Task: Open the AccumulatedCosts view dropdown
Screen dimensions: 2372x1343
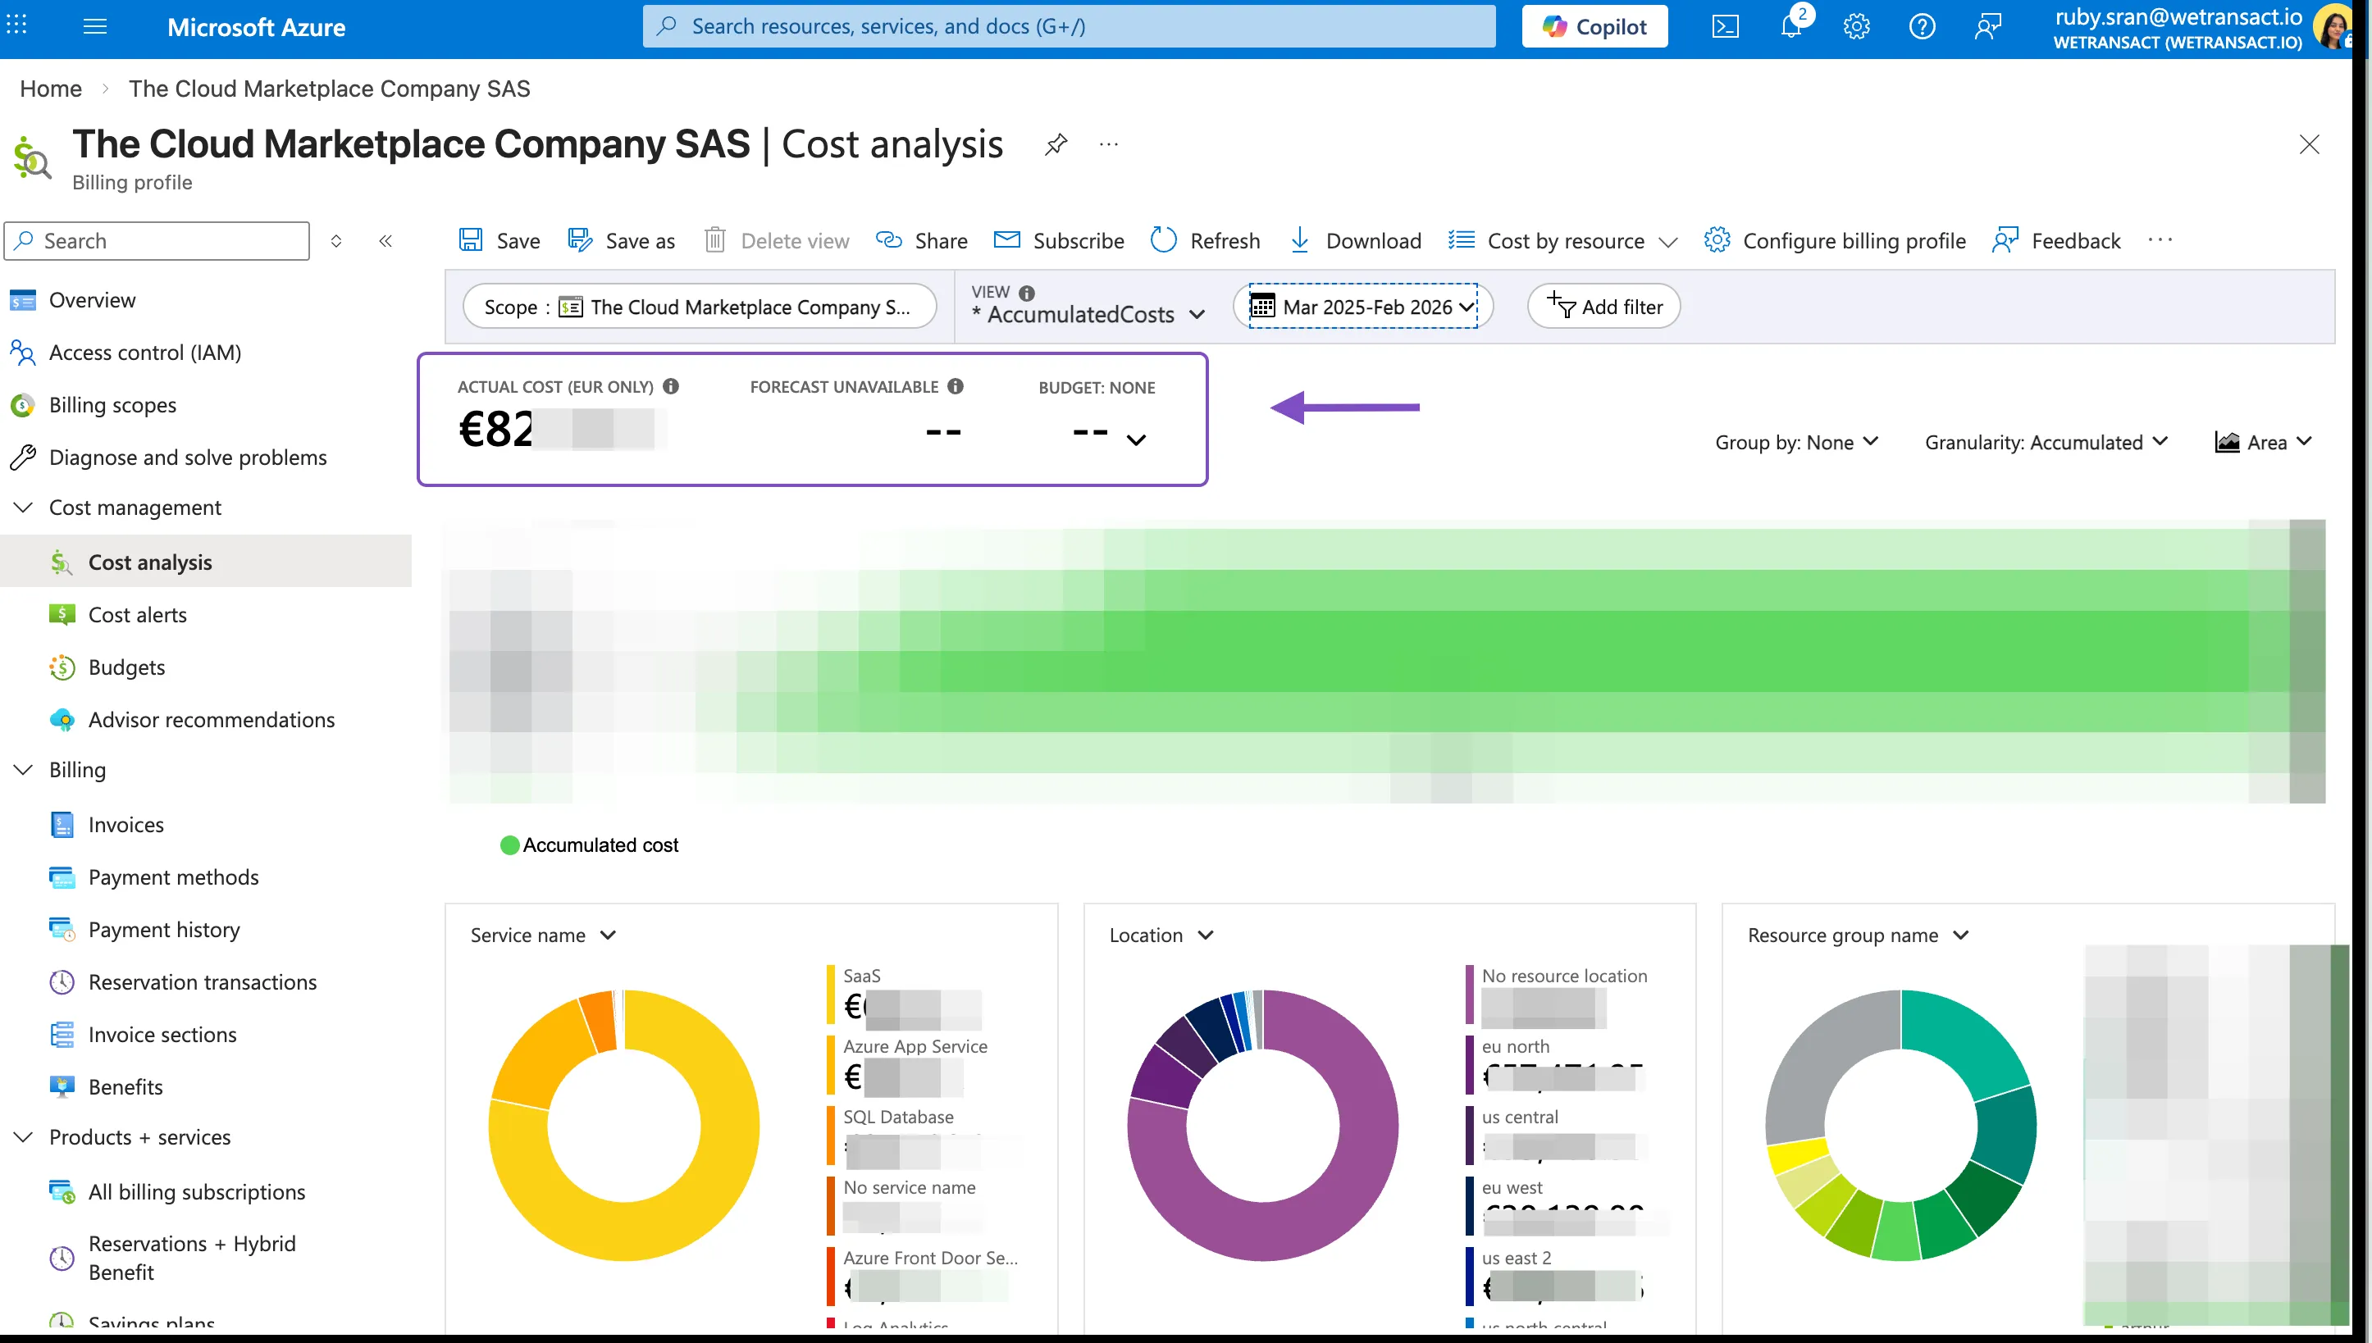Action: click(x=1088, y=315)
